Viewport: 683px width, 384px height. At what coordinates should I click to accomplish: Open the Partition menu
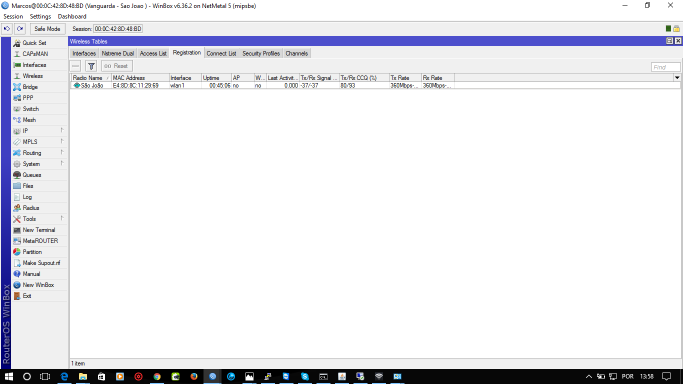pos(39,252)
